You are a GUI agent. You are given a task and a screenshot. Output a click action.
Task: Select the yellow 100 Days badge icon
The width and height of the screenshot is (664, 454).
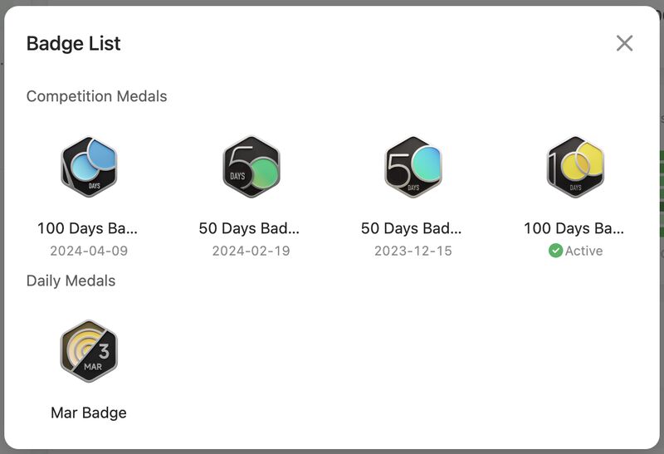(575, 167)
